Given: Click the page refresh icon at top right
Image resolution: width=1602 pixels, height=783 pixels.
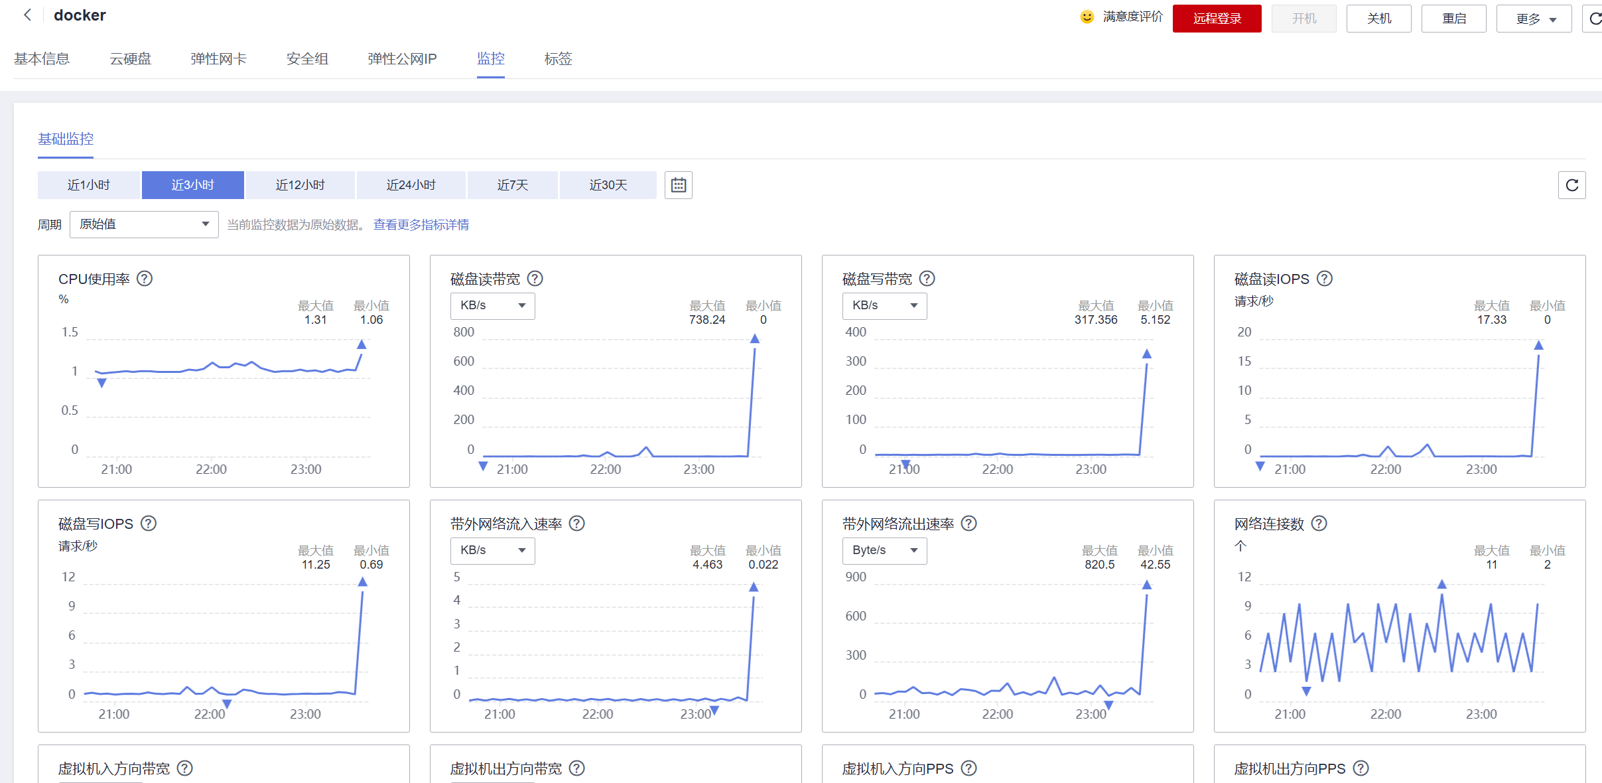Looking at the screenshot, I should (x=1595, y=19).
